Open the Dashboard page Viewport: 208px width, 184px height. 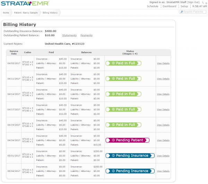(x=170, y=6)
